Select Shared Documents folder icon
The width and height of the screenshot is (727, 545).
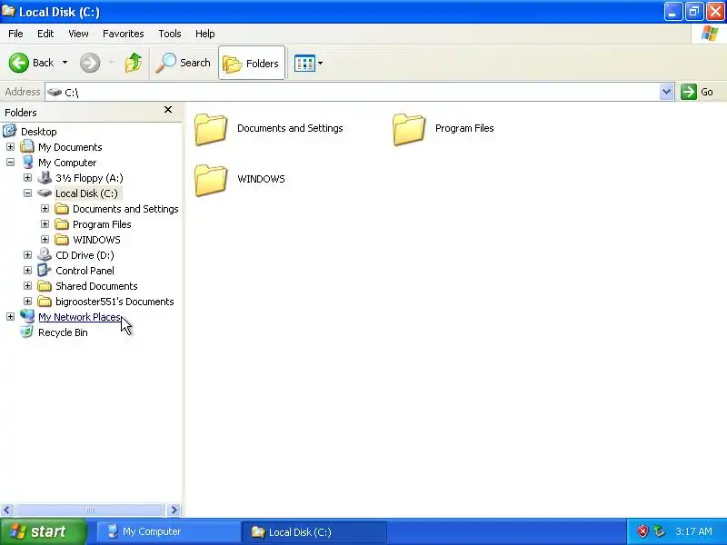point(45,285)
